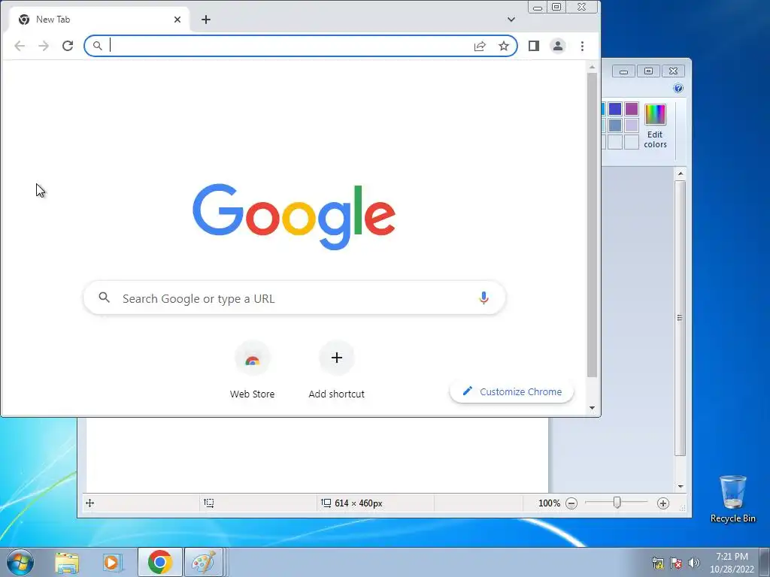Open the network tray icon

point(657,563)
